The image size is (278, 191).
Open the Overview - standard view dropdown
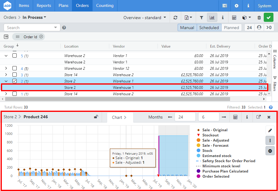coord(144,18)
